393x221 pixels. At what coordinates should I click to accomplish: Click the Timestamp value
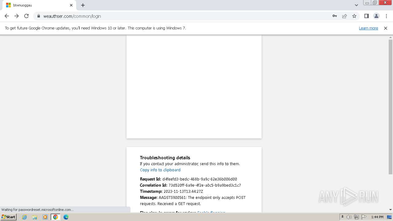tap(183, 191)
